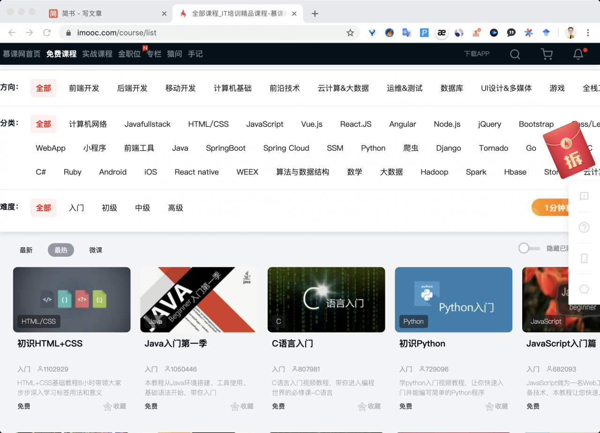
Task: Bookmark this page with the star icon
Action: [x=350, y=32]
